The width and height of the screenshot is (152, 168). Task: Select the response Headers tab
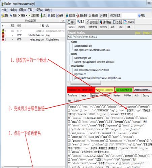tap(84, 95)
